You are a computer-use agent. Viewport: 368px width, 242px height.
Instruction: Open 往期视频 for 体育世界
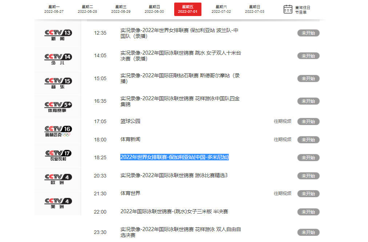coord(282,194)
